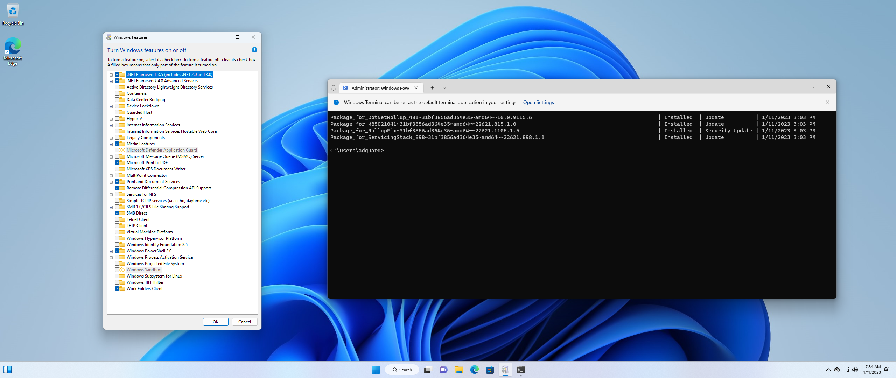The width and height of the screenshot is (896, 378).
Task: Click the File Explorer taskbar icon
Action: 458,370
